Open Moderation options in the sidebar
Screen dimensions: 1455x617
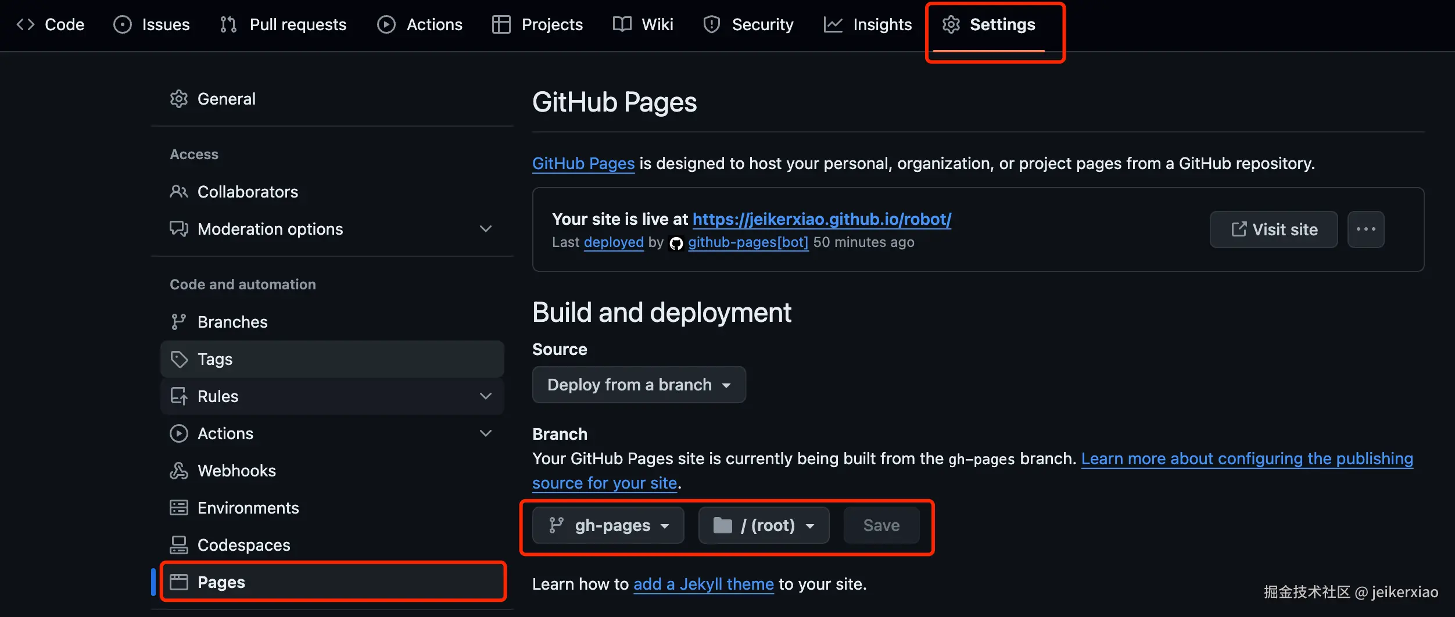[332, 229]
